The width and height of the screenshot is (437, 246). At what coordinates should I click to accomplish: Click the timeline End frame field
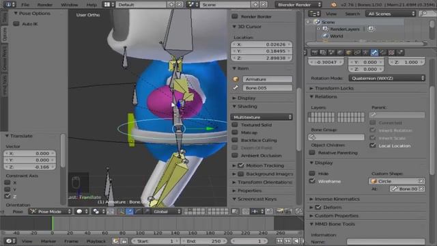point(205,241)
